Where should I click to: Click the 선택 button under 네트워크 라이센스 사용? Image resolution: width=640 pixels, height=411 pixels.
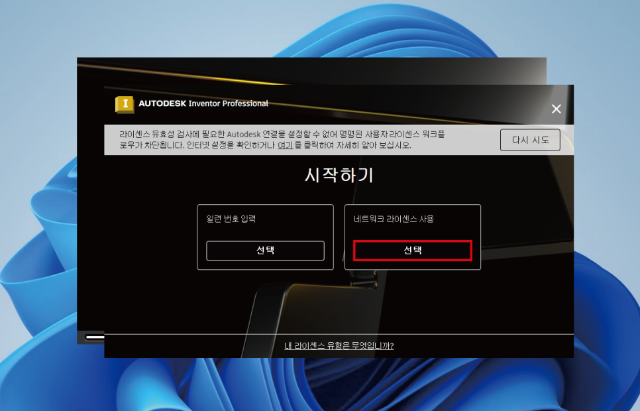click(x=413, y=251)
